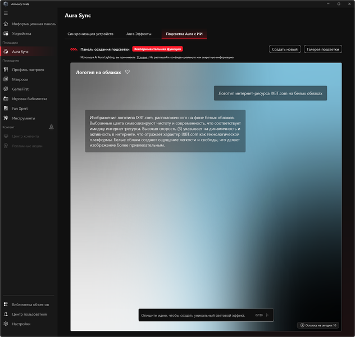Screen dimensions: 355x337
Task: Focus the lighting idea description input field
Action: point(196,315)
